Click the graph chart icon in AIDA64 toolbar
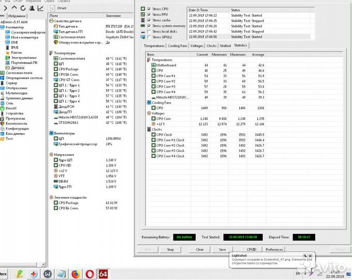This screenshot has height=280, width=352. pyautogui.click(x=40, y=8)
